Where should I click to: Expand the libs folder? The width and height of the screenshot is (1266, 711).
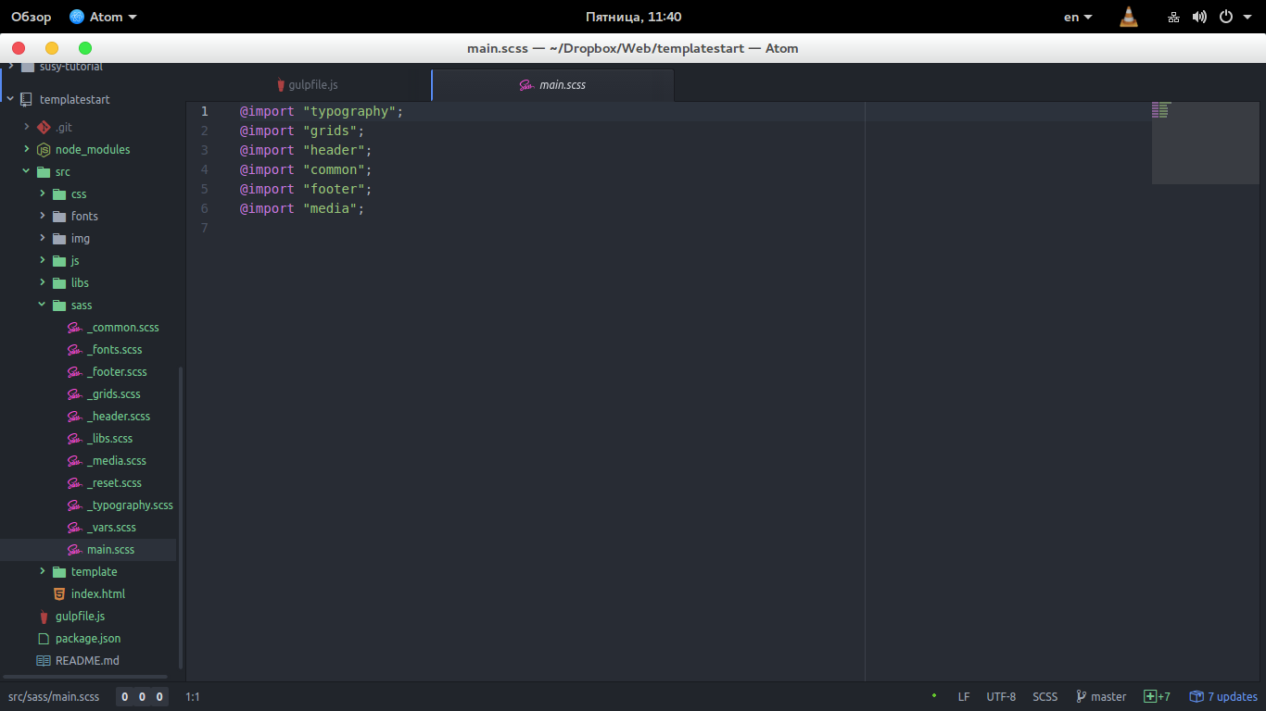42,282
